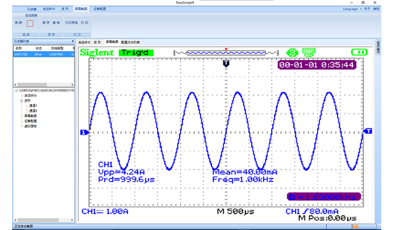
Task: Open the Language dropdown menu
Action: pos(352,9)
